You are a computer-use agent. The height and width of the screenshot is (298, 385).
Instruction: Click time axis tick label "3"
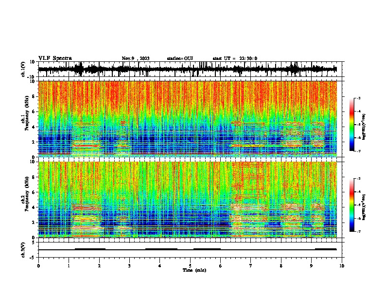[129, 266]
